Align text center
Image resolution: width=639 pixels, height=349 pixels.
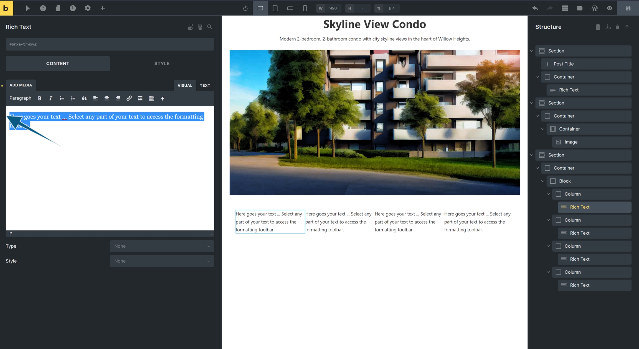pyautogui.click(x=106, y=98)
